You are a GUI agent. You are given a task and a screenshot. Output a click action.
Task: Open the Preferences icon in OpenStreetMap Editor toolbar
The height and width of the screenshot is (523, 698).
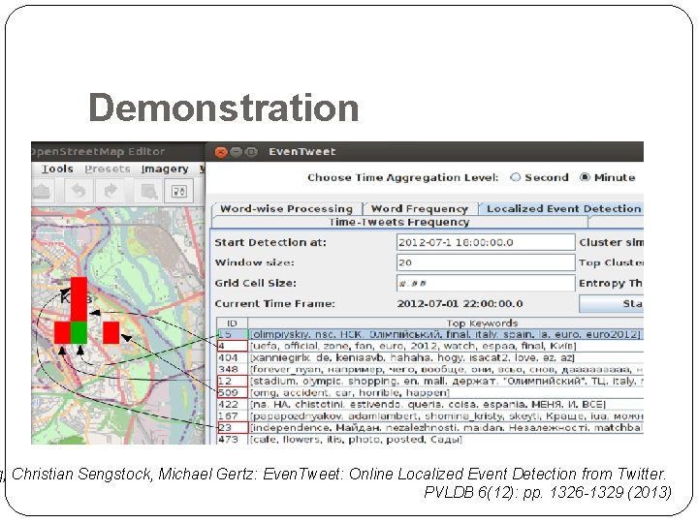(x=179, y=191)
